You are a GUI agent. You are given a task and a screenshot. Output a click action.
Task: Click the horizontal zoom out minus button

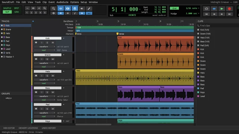pyautogui.click(x=27, y=8)
